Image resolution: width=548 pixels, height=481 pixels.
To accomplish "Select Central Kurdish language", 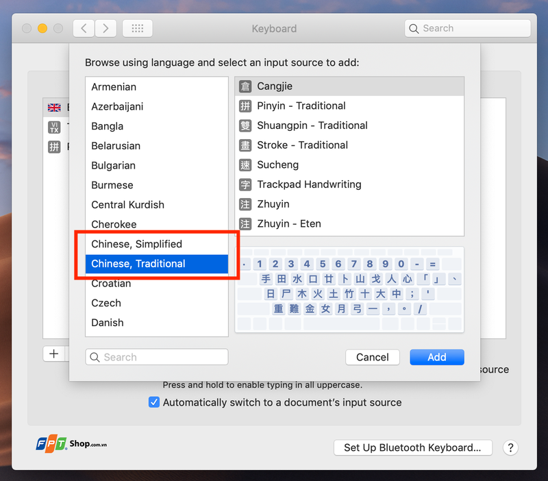I will (157, 204).
